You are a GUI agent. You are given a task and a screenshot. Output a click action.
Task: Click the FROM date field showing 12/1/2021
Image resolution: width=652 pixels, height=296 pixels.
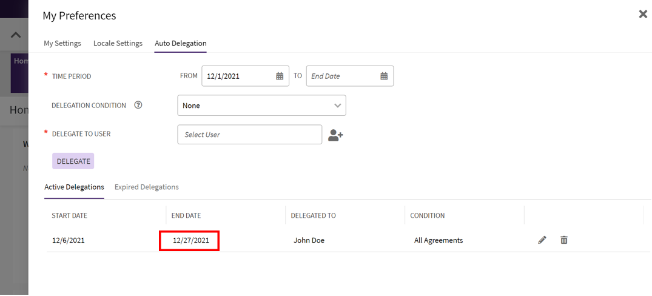(238, 76)
